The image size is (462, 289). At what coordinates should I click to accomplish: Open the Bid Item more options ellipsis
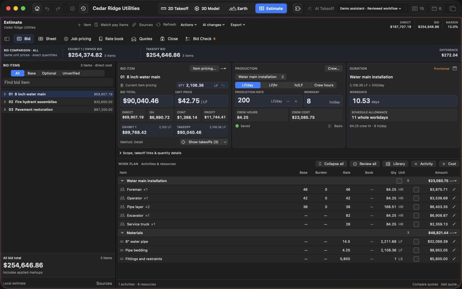click(224, 68)
